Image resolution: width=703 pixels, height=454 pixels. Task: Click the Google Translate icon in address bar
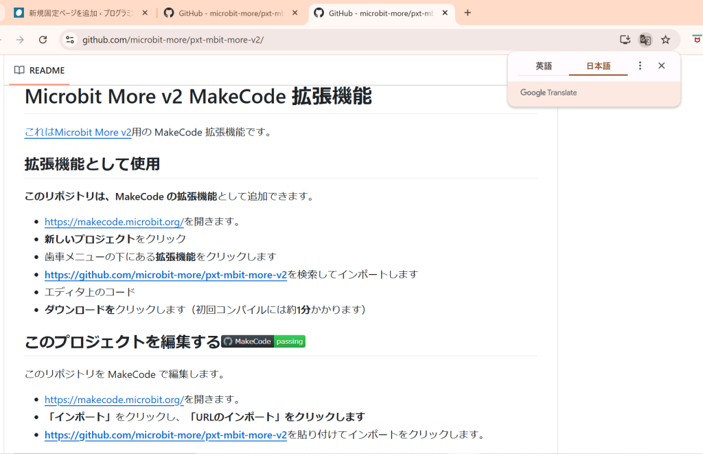point(645,40)
